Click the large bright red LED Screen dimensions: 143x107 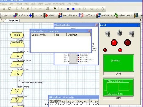click(x=114, y=43)
